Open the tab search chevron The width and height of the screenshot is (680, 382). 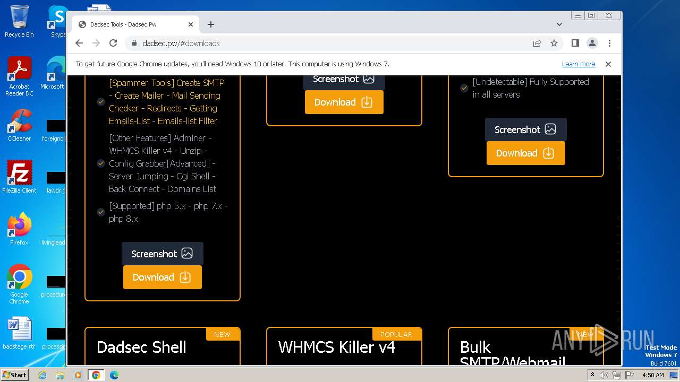559,24
